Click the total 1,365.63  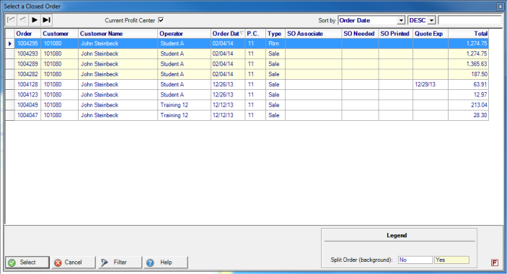[468, 64]
